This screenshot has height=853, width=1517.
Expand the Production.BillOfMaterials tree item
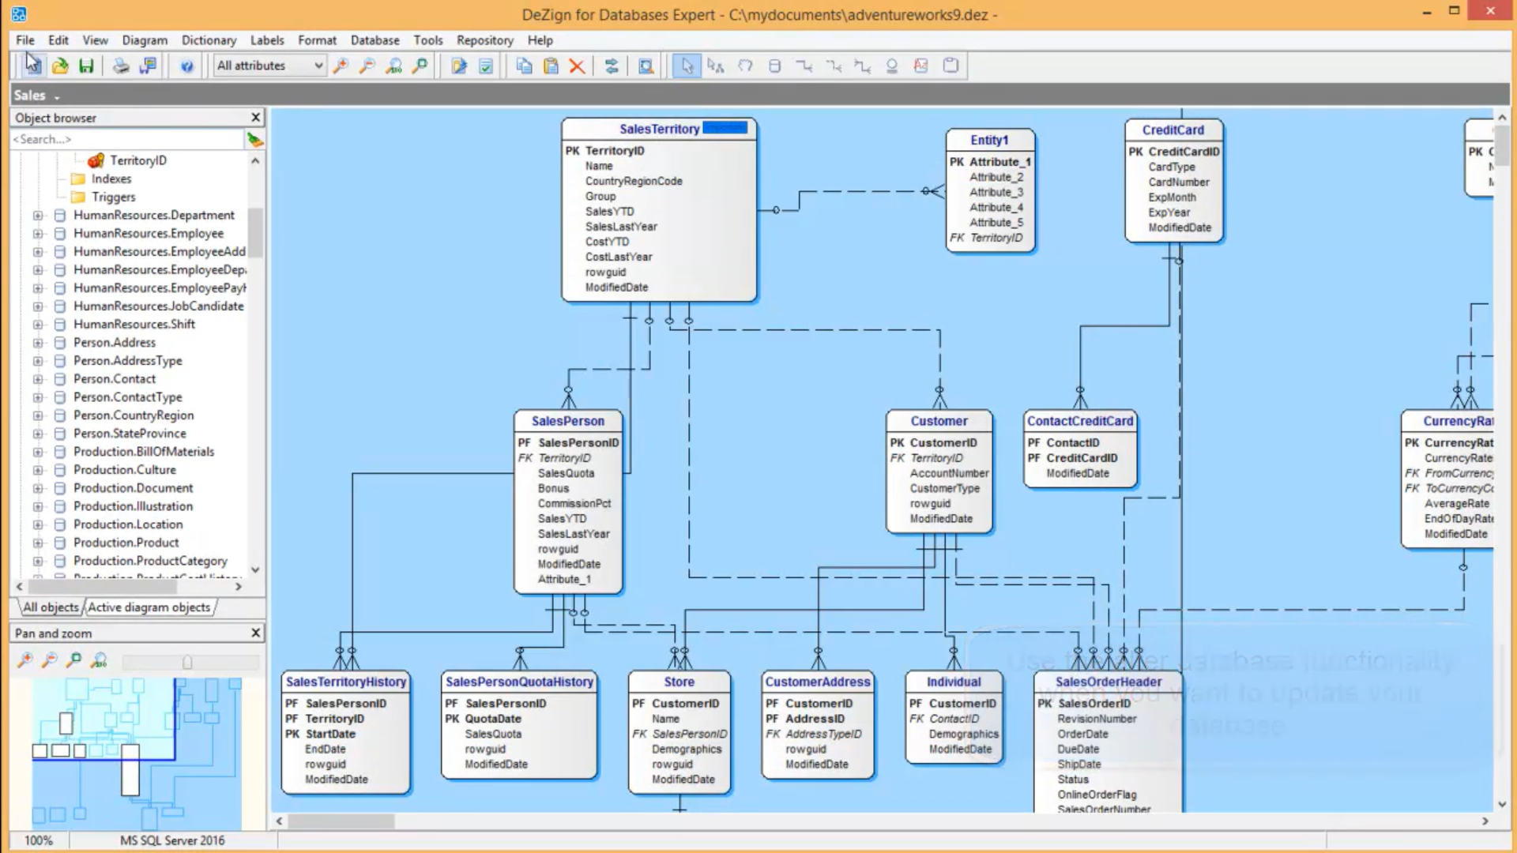(x=37, y=451)
